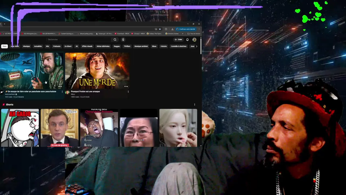Click the Shorts section heading
This screenshot has height=195, width=346.
pyautogui.click(x=9, y=105)
